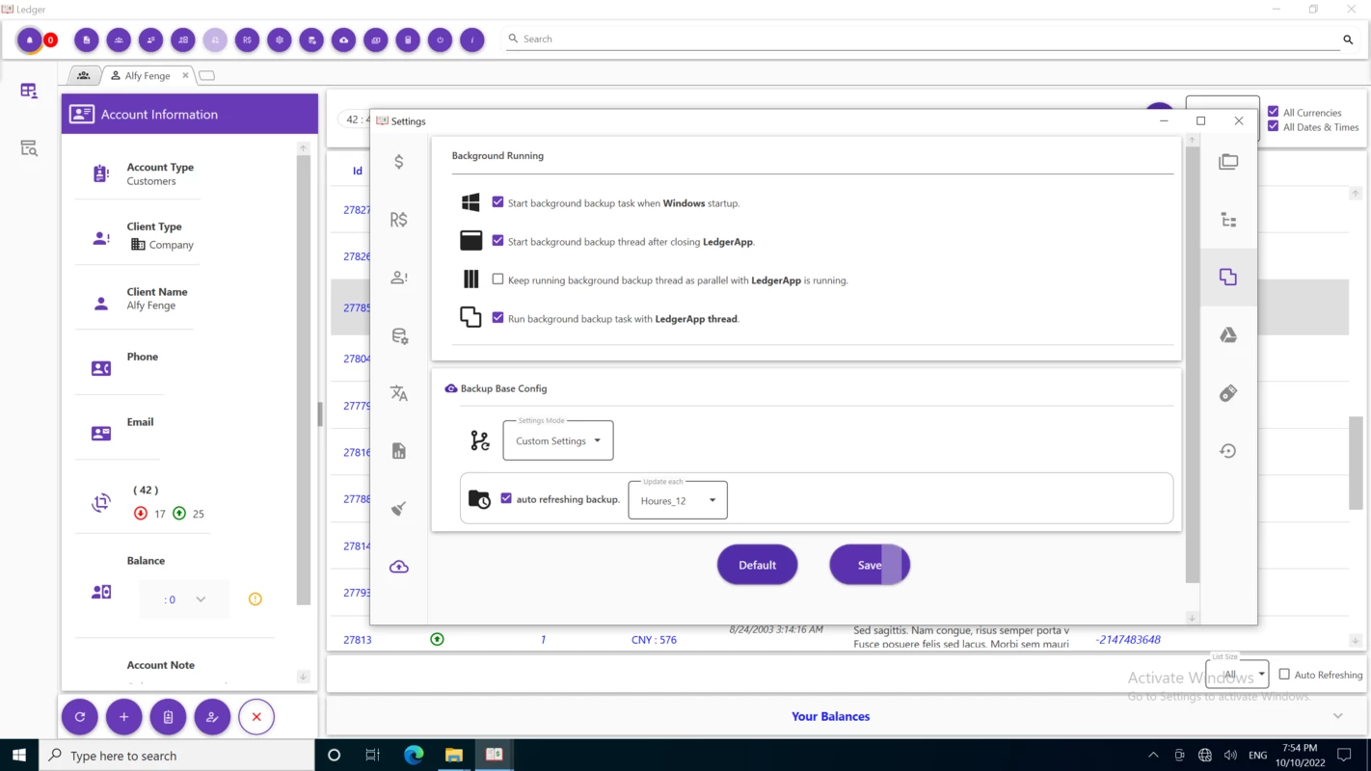Open the folder icon in Settings sidebar
Viewport: 1371px width, 771px height.
(1228, 162)
